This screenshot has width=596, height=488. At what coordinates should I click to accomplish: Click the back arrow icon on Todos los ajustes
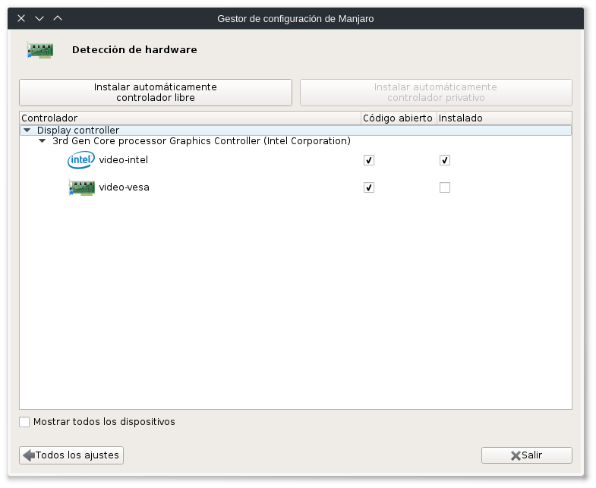pos(29,455)
